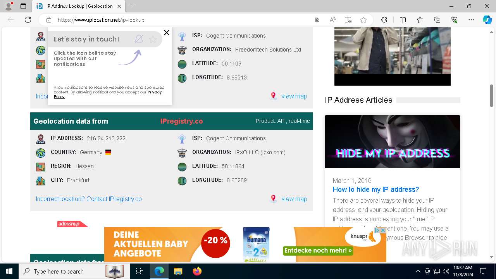Close the knuspr banner ad
496x279 pixels.
(383, 230)
